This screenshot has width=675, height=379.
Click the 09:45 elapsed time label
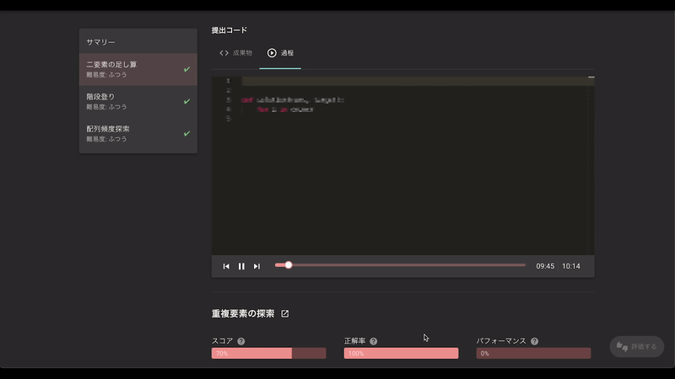point(545,266)
